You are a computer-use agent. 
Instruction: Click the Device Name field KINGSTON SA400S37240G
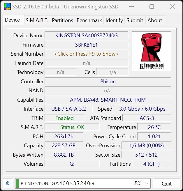(x=87, y=36)
